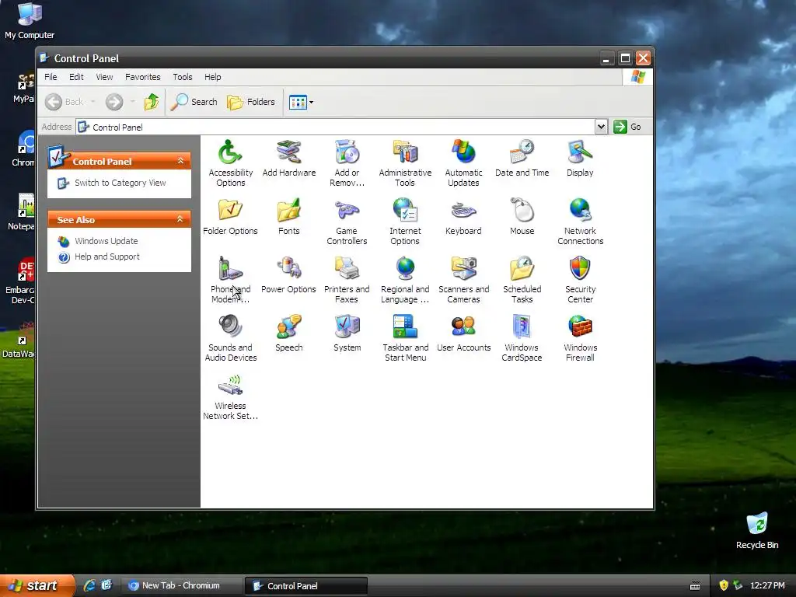
Task: Select My Computer desktop icon
Action: [x=30, y=21]
